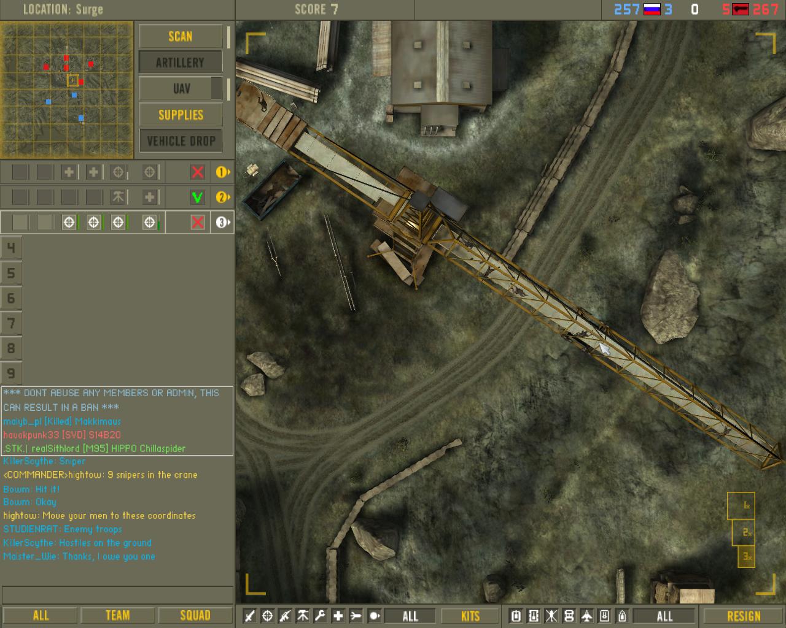Expand squad 3 order menu arrow
The height and width of the screenshot is (628, 786).
pos(223,222)
